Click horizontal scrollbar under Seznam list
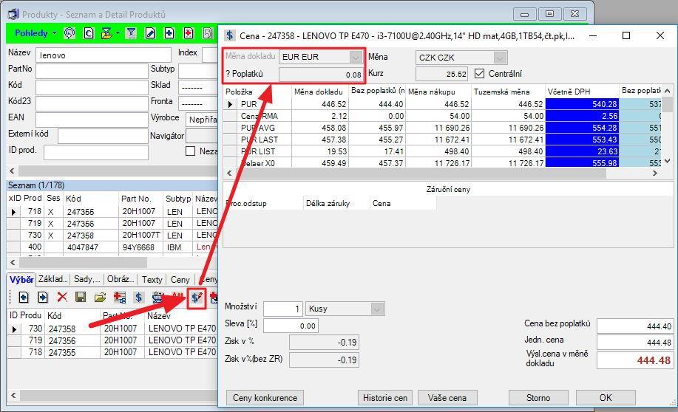 pyautogui.click(x=83, y=262)
